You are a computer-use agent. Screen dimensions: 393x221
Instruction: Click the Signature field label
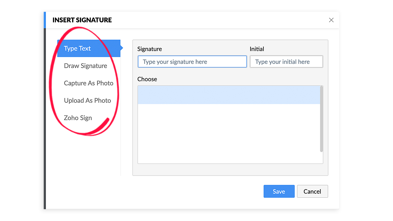pos(150,49)
